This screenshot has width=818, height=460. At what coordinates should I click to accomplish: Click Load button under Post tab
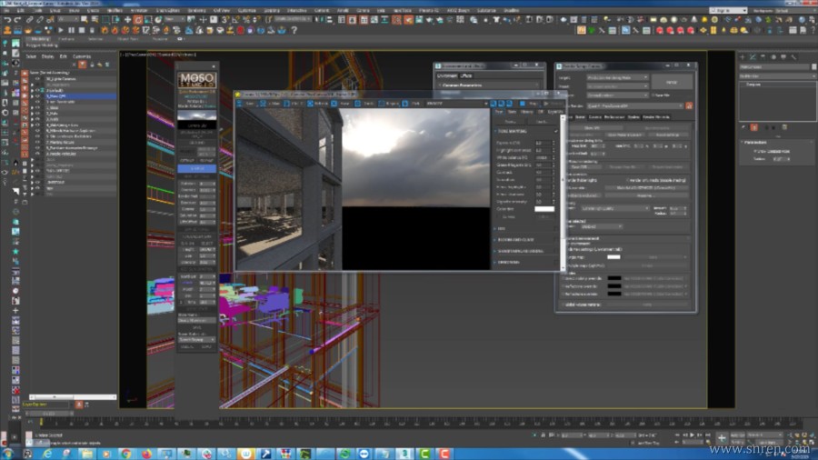point(542,122)
